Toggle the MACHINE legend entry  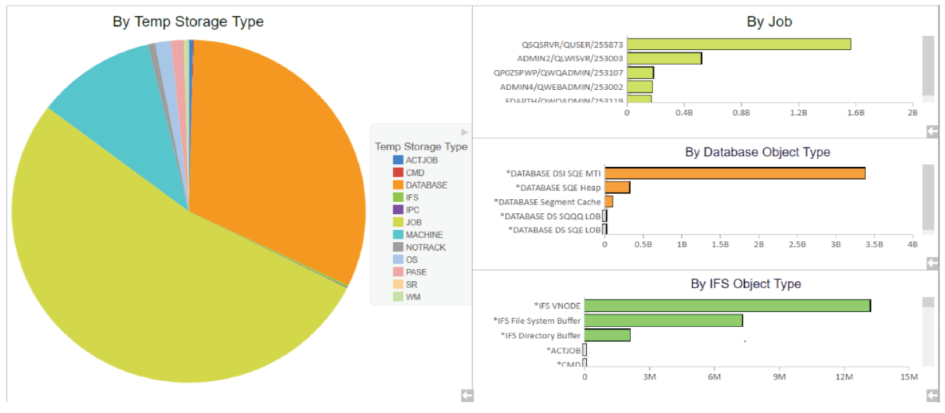click(423, 235)
